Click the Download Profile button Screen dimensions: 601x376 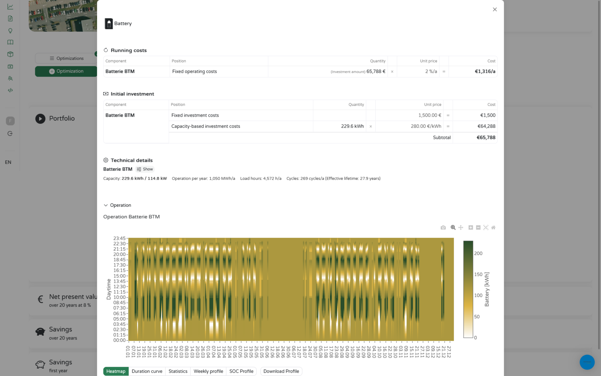pyautogui.click(x=281, y=371)
